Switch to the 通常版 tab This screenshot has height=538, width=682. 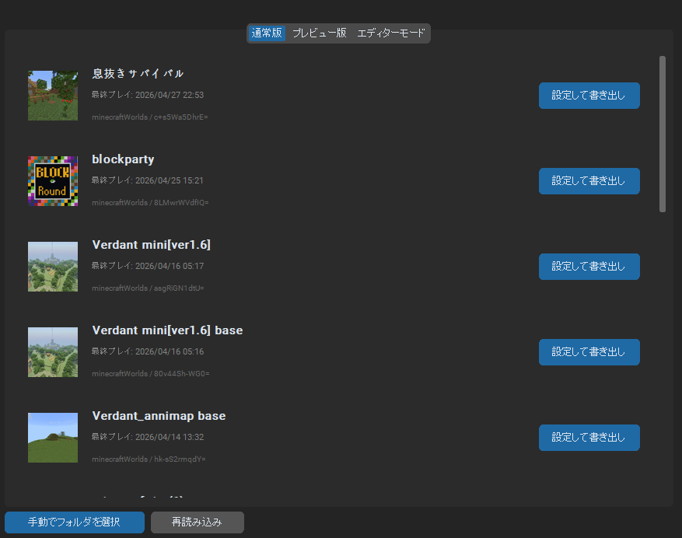(x=267, y=33)
